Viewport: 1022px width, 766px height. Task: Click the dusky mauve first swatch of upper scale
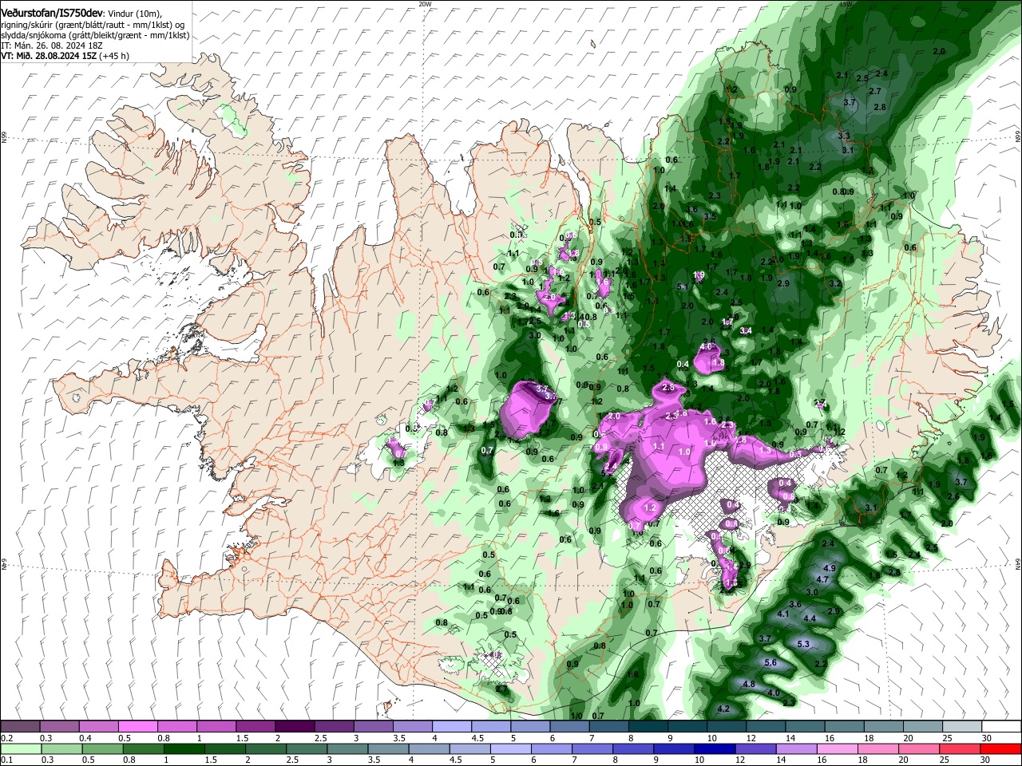[x=20, y=725]
